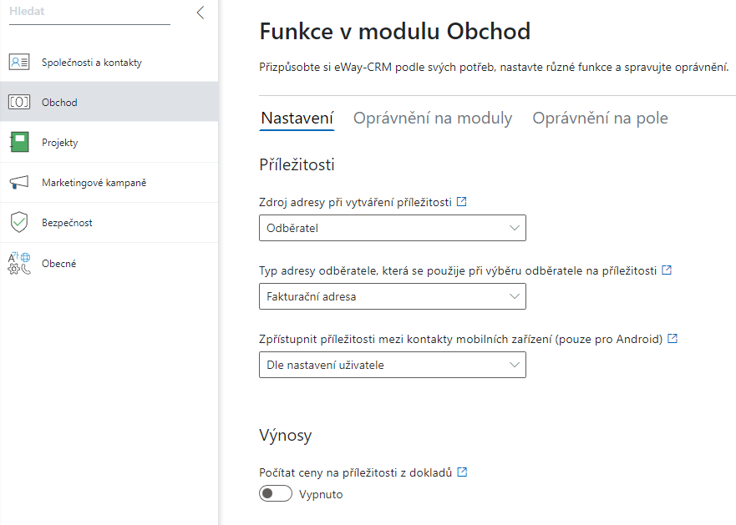Click the Společnosti a kontakty contact card icon
The width and height of the screenshot is (736, 525).
[19, 62]
